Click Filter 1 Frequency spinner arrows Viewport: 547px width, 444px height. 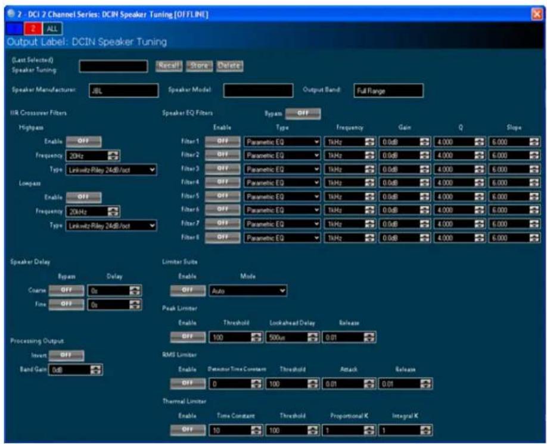click(370, 142)
